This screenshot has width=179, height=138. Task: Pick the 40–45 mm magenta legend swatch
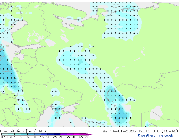[77, 134]
